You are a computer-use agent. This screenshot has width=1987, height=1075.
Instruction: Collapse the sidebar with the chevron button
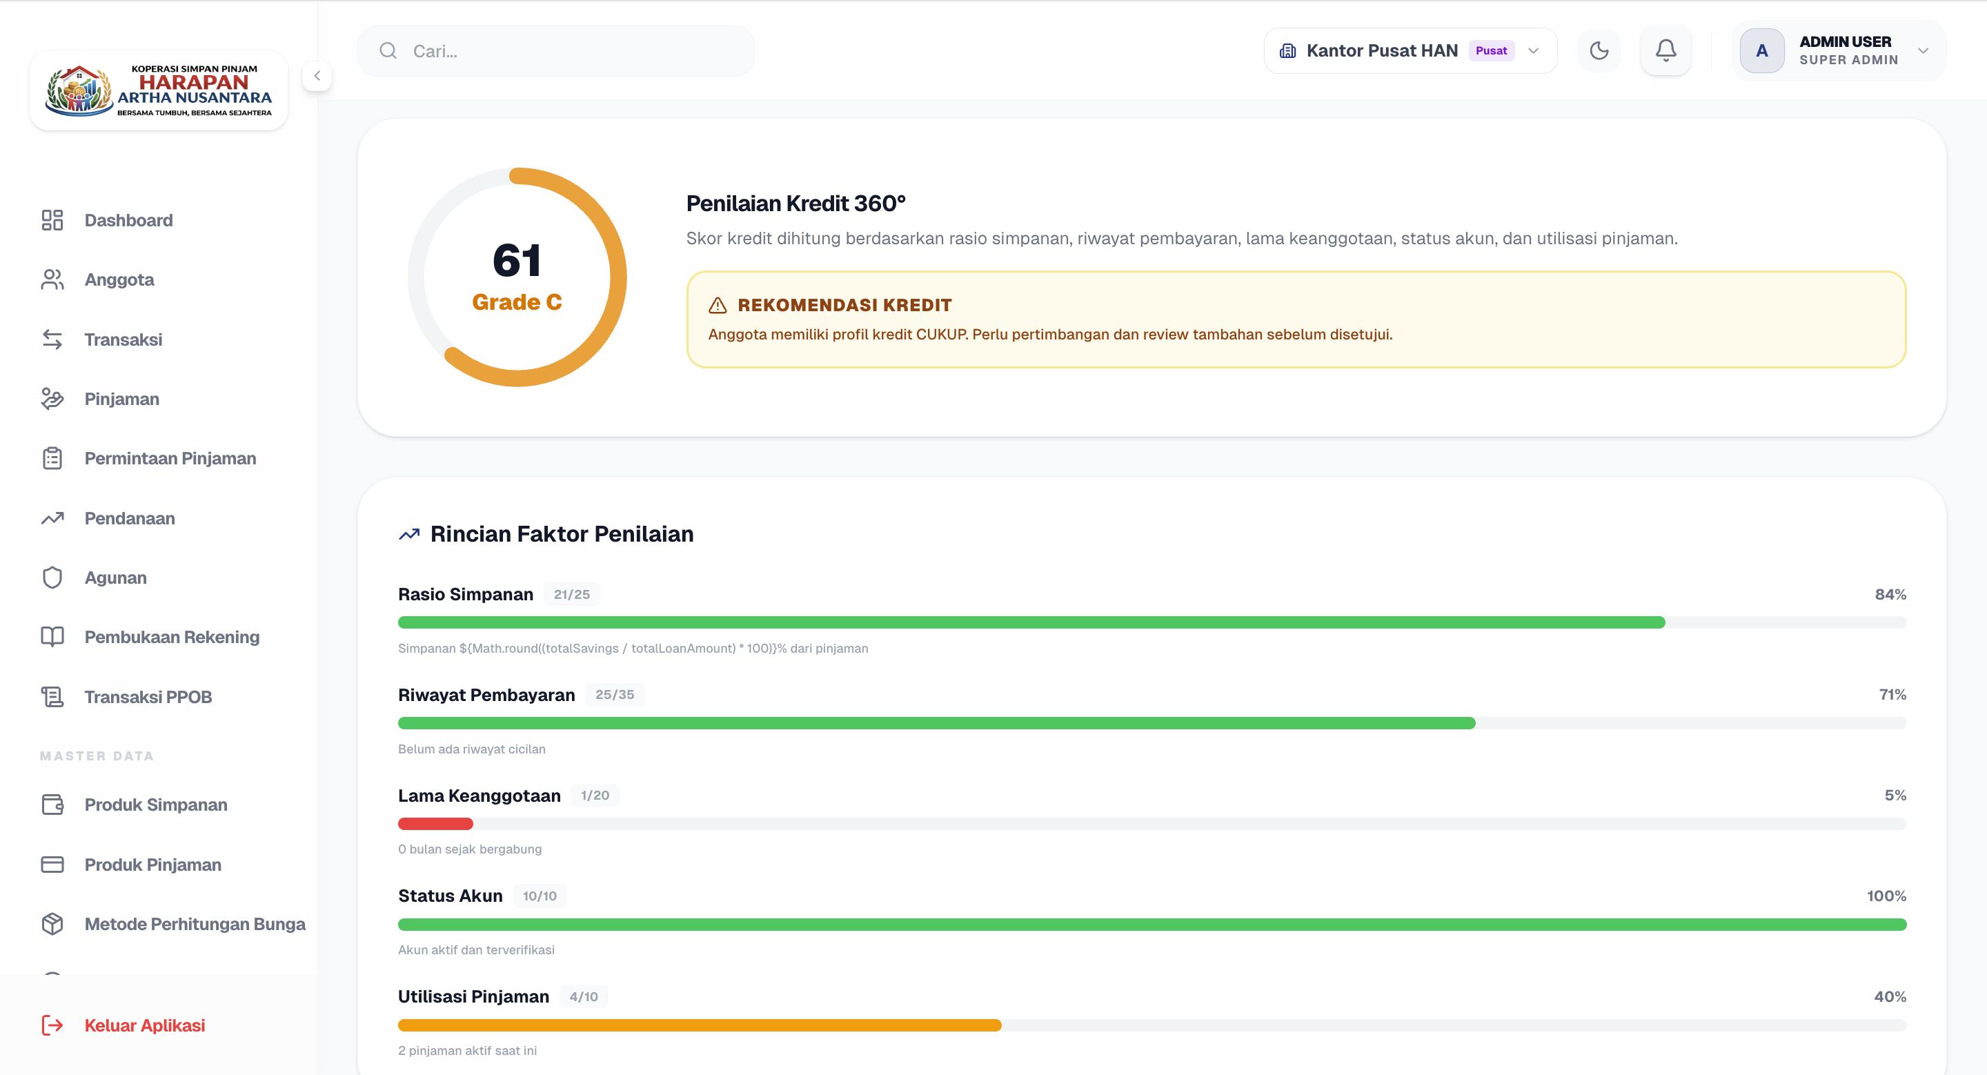coord(317,76)
